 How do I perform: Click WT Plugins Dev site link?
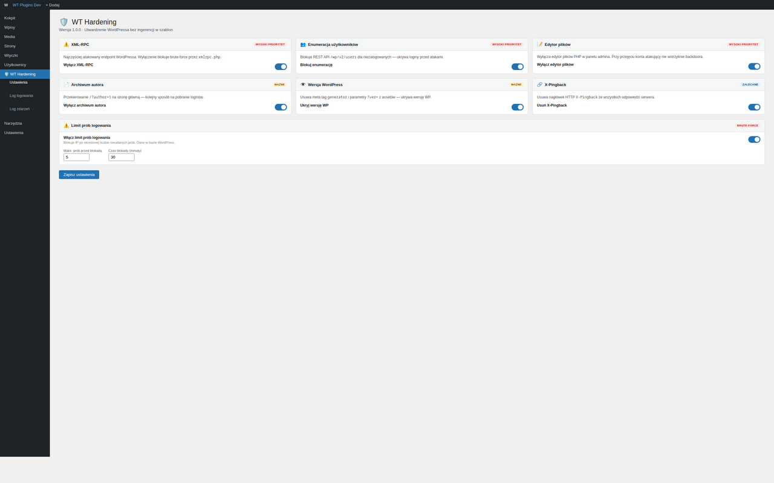[x=27, y=5]
